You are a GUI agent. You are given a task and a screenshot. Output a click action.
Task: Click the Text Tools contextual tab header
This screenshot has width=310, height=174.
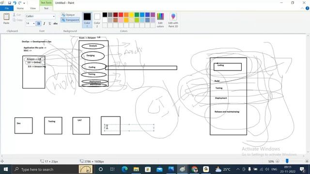pos(46,3)
